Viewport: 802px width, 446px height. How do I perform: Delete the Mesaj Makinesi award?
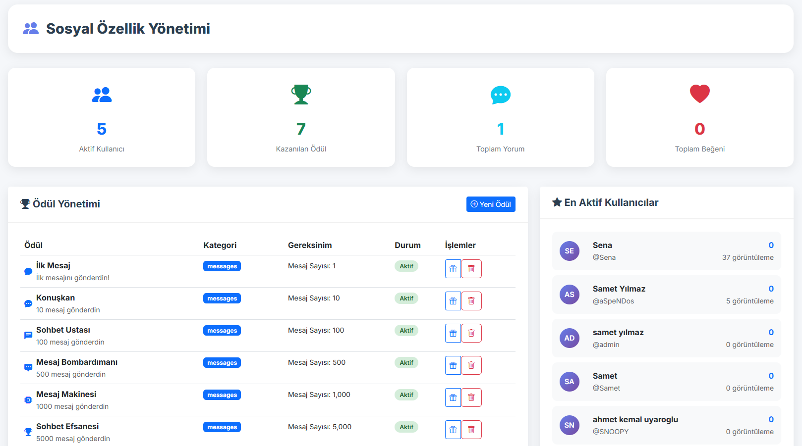coord(471,397)
